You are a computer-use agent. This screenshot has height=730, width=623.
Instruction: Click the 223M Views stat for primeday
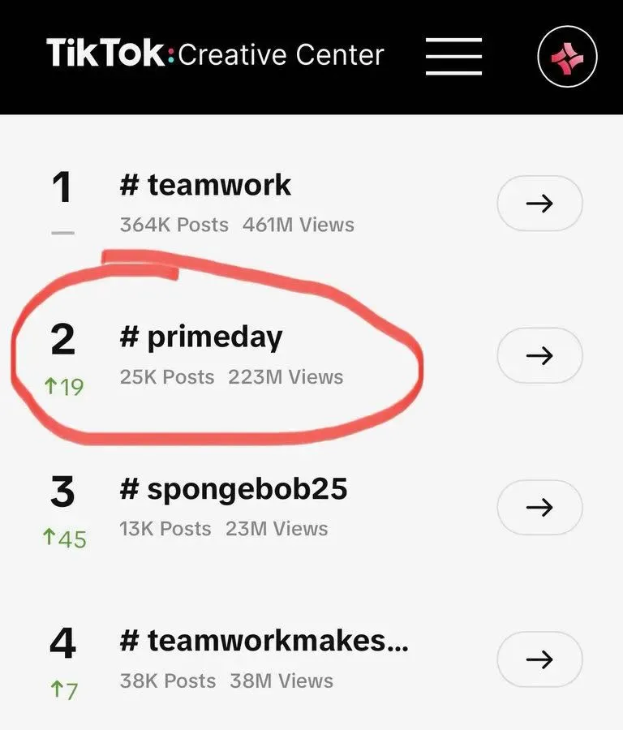click(286, 377)
